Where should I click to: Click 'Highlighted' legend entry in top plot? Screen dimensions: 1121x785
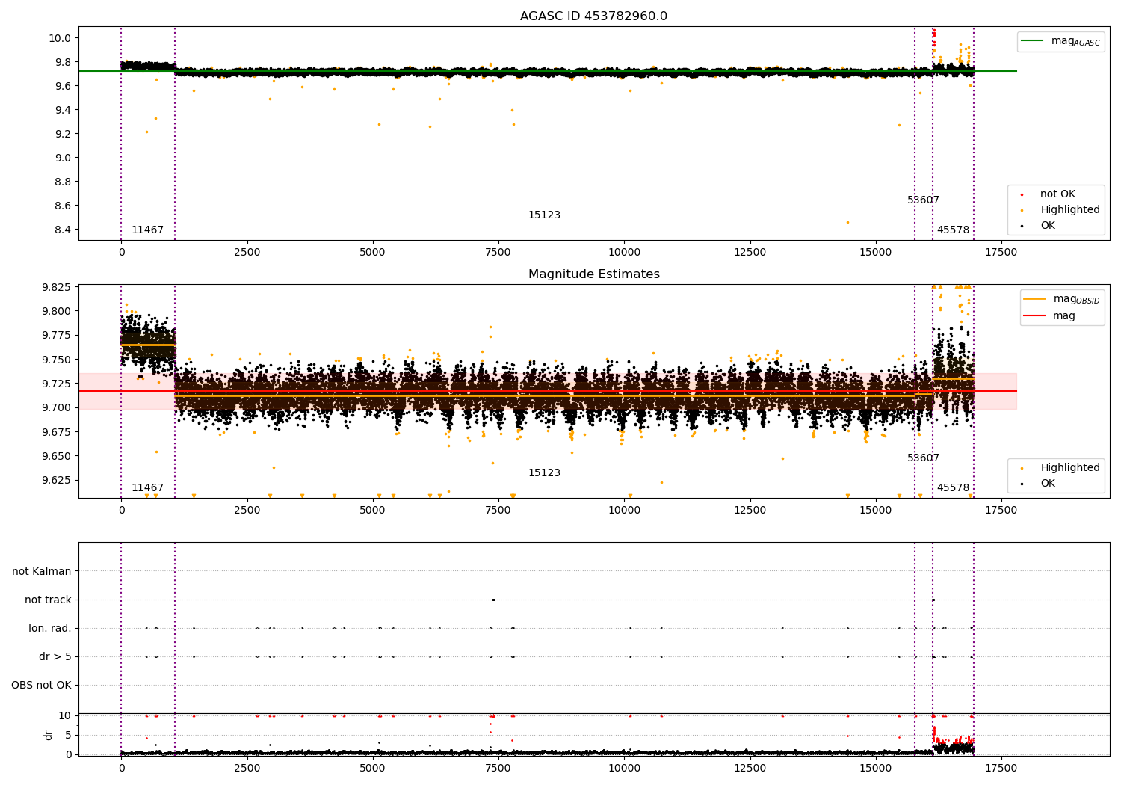1060,210
